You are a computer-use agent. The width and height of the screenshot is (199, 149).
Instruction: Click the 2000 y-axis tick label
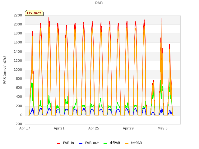click(18, 24)
